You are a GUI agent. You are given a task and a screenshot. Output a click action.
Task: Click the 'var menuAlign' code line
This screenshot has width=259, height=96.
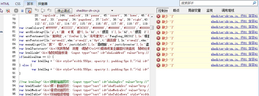coord(84,44)
